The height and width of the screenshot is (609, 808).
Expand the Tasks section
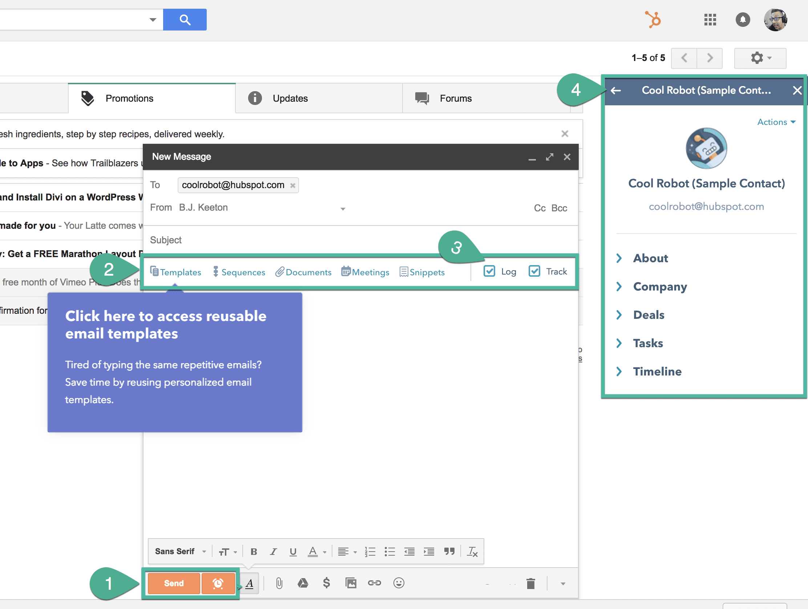[639, 343]
